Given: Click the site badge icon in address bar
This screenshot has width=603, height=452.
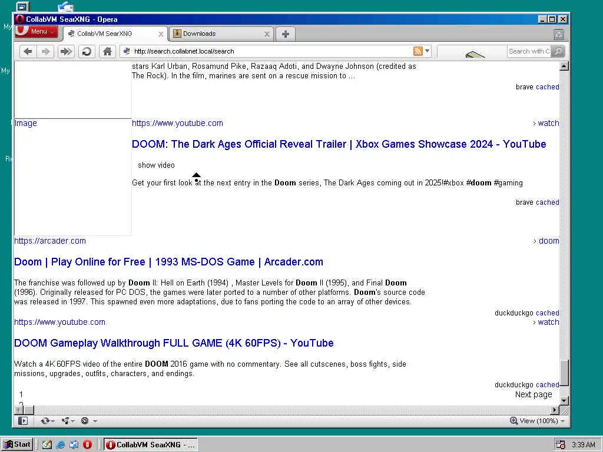Looking at the screenshot, I should (x=127, y=51).
